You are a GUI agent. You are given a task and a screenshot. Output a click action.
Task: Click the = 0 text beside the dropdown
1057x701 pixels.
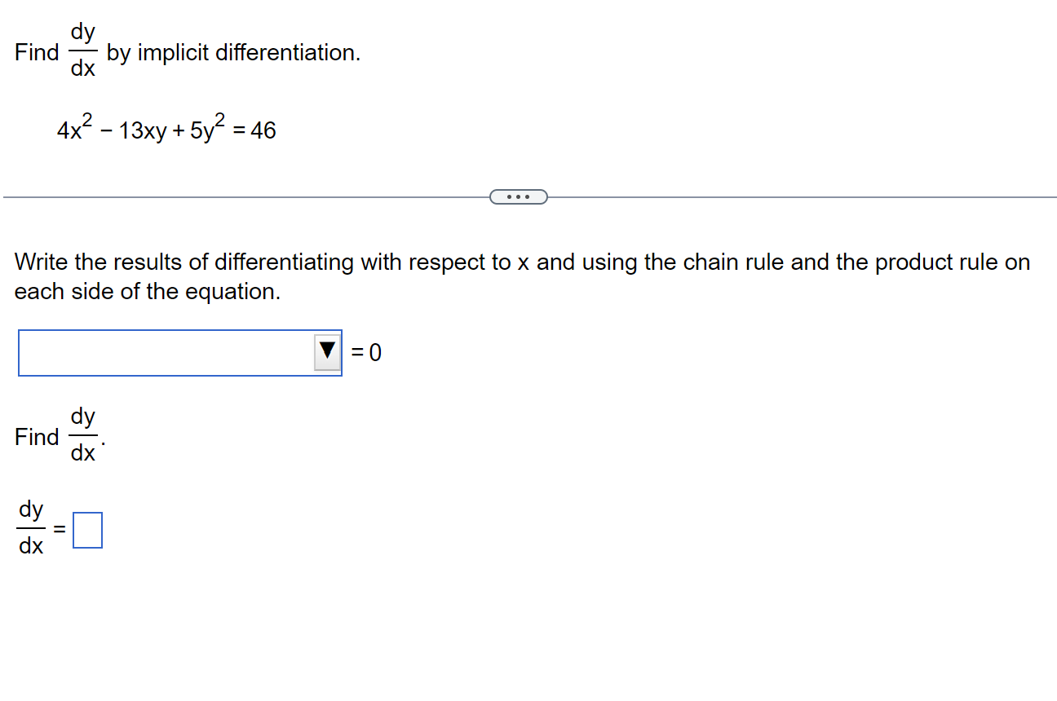coord(366,351)
